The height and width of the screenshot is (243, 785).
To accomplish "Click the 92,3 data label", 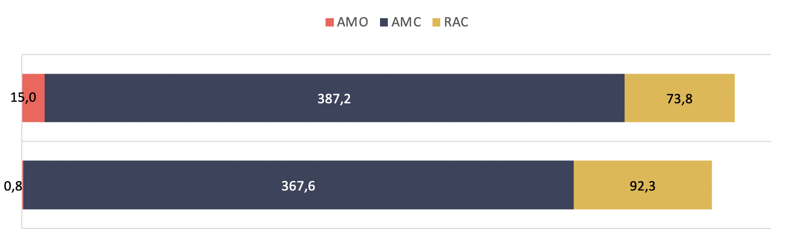I will tap(642, 185).
